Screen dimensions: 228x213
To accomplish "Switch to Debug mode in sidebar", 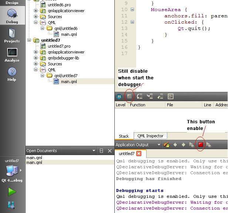I will point(12,16).
